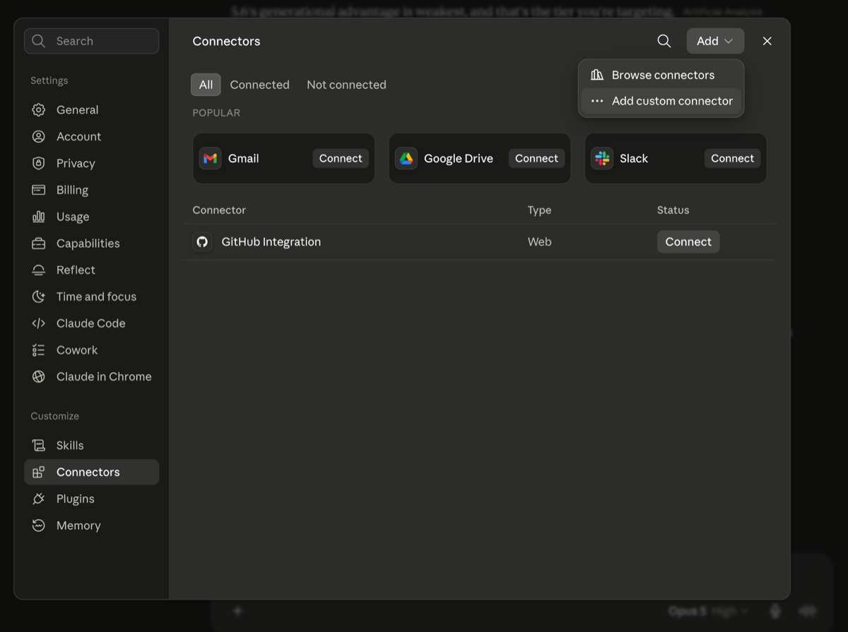This screenshot has height=632, width=848.
Task: Click the Type column header
Action: click(x=539, y=210)
